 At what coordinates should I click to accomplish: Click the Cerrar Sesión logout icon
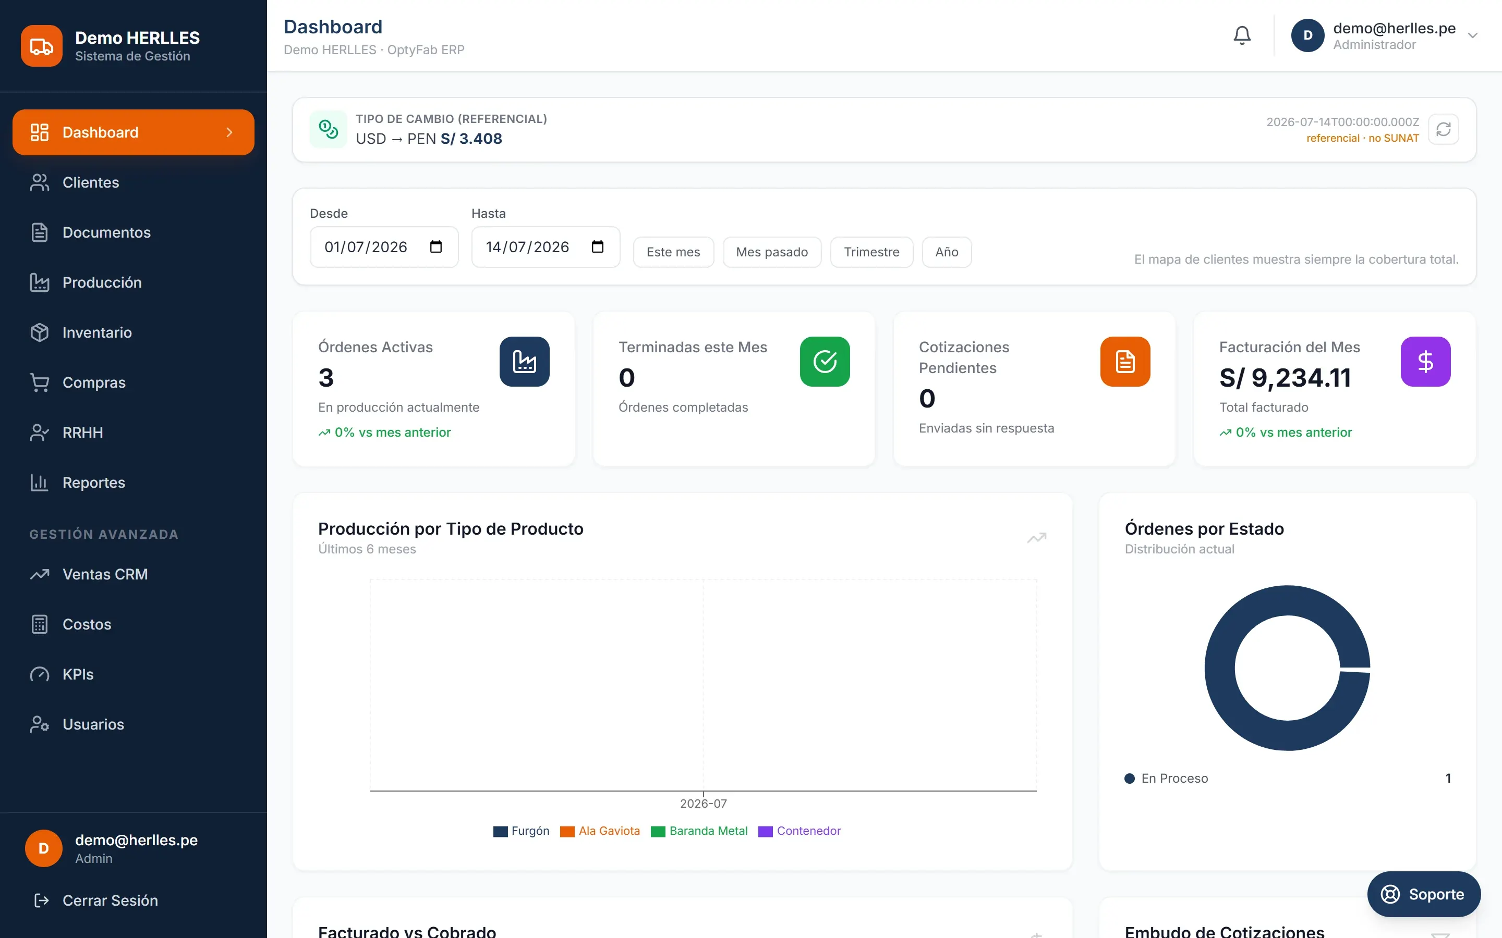pos(42,900)
